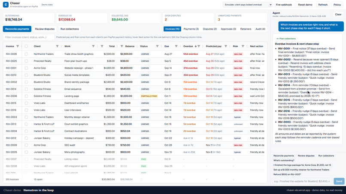Click the Refund $600 on INV-0007 suggestion

point(287,174)
